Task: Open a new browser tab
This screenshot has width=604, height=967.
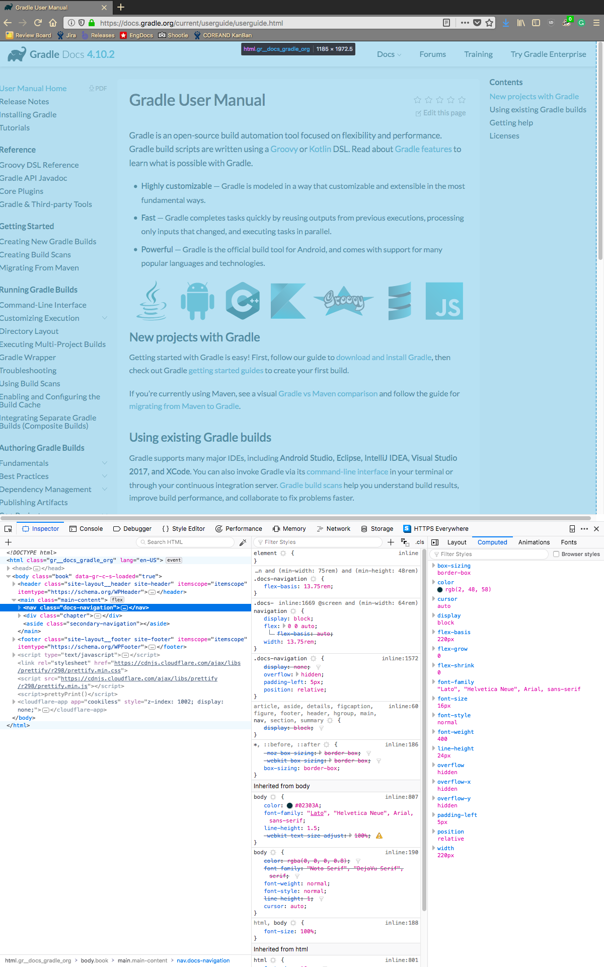Action: coord(121,7)
